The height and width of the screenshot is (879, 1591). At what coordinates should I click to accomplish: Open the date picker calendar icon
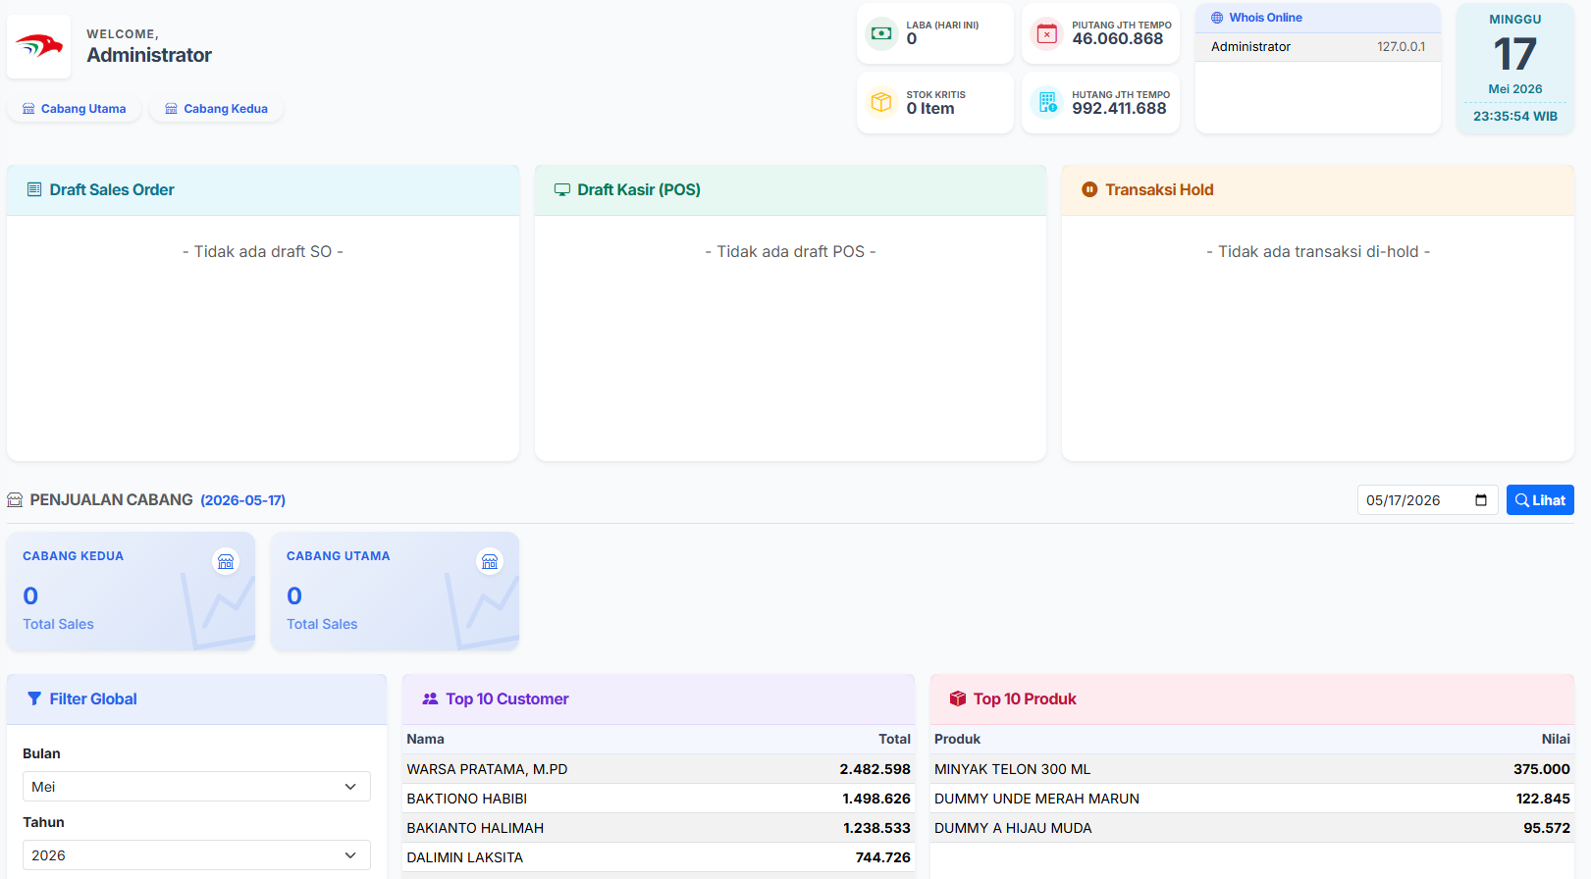(1481, 500)
